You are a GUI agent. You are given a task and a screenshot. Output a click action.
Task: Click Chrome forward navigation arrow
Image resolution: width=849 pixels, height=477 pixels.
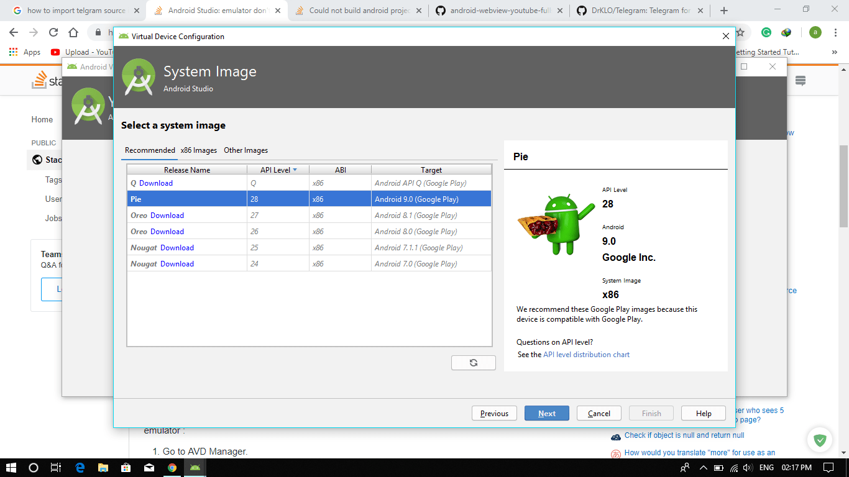click(x=34, y=32)
